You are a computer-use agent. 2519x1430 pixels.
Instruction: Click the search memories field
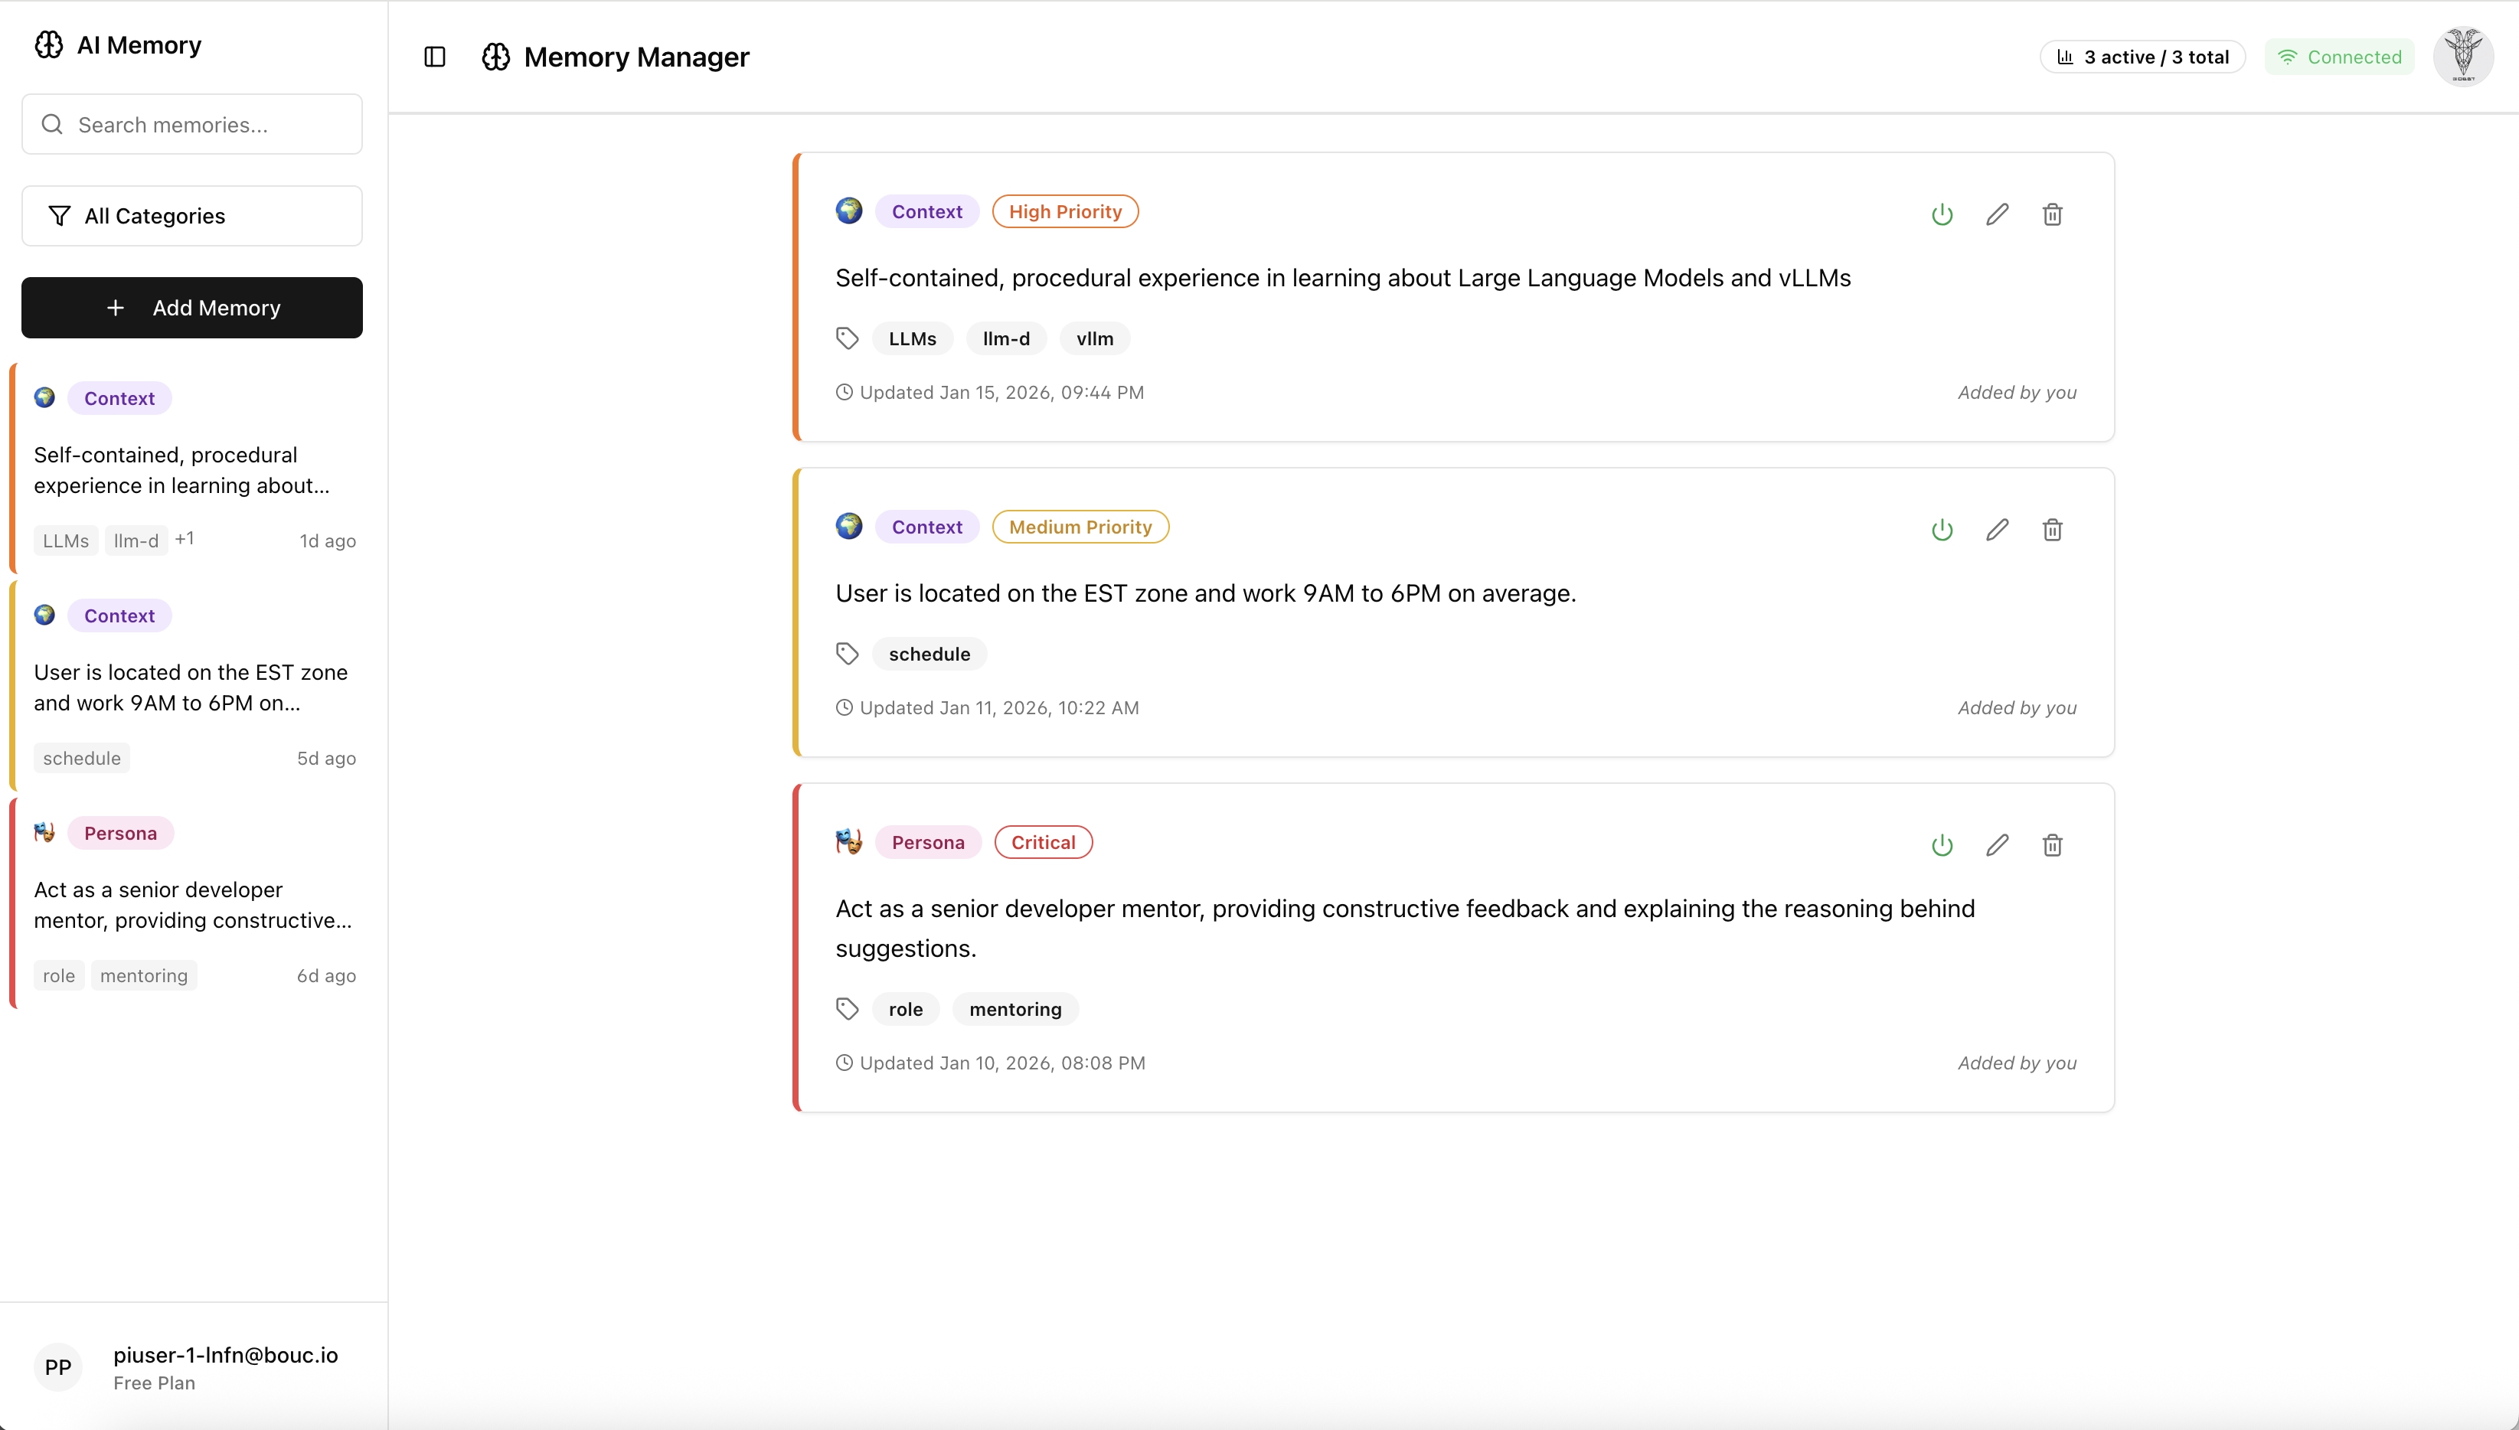tap(191, 124)
